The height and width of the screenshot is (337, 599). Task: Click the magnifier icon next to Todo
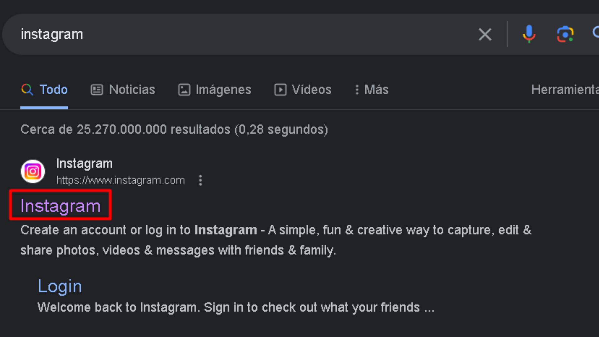[27, 90]
